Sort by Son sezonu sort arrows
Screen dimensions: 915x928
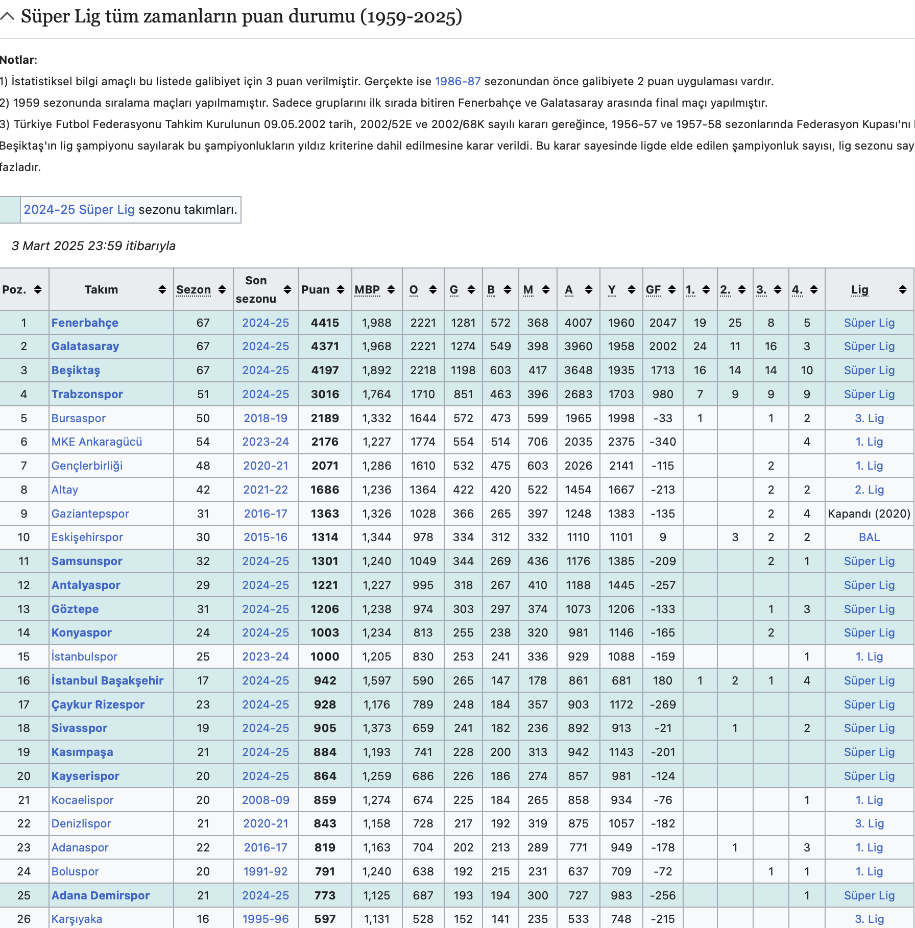pos(287,289)
